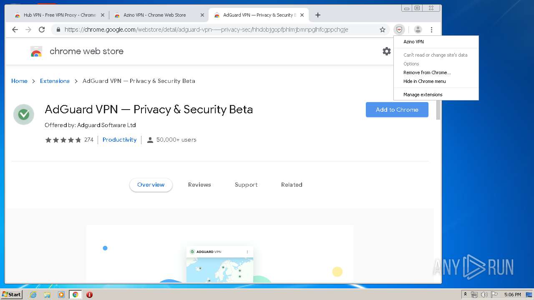534x300 pixels.
Task: Click Can't read or change site's data
Action: [x=436, y=55]
